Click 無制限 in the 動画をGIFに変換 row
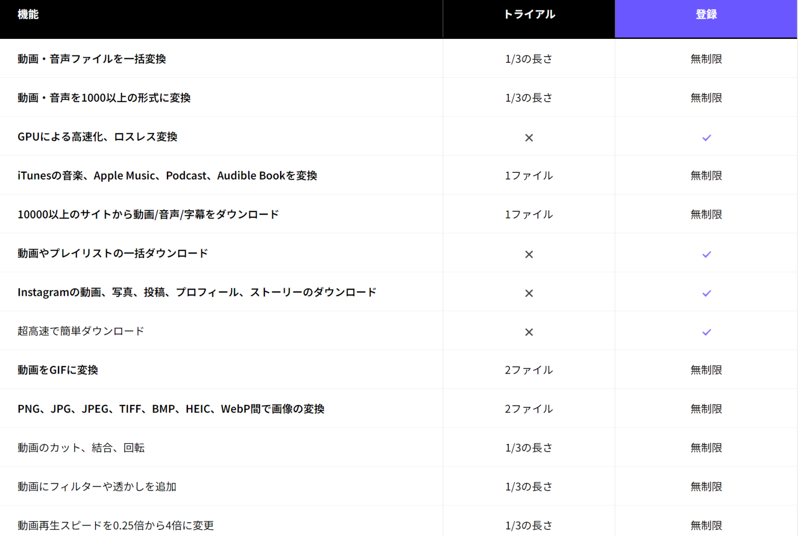 tap(706, 370)
